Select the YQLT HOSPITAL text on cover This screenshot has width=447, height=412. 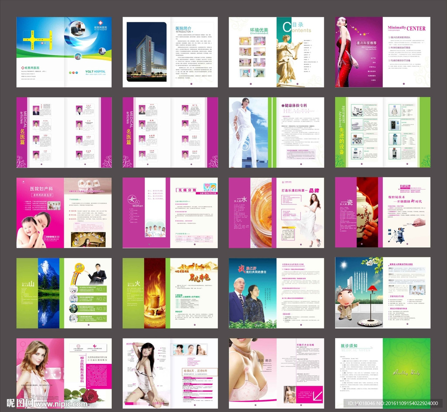click(x=95, y=72)
